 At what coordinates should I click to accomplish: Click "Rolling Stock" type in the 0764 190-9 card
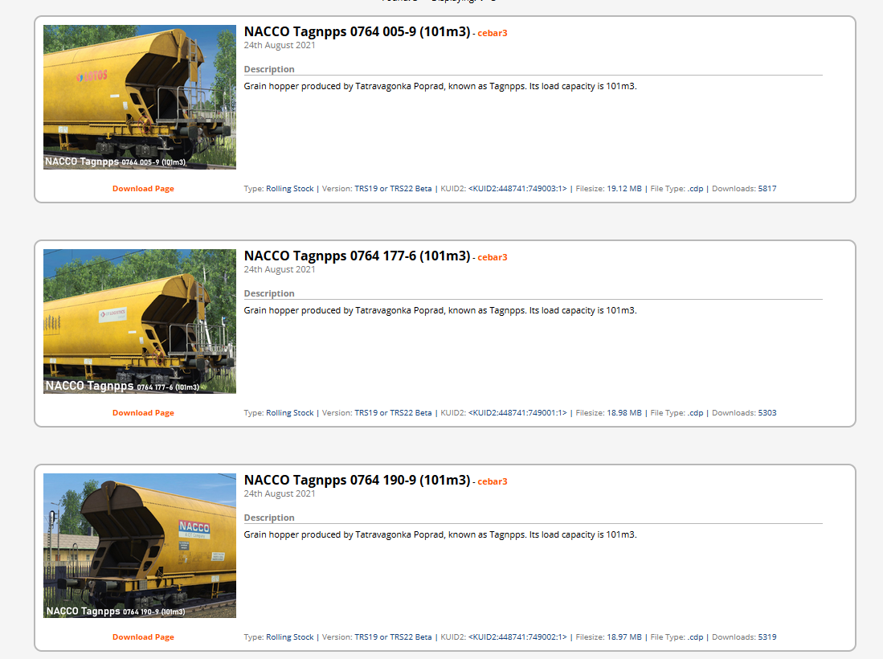click(x=289, y=637)
